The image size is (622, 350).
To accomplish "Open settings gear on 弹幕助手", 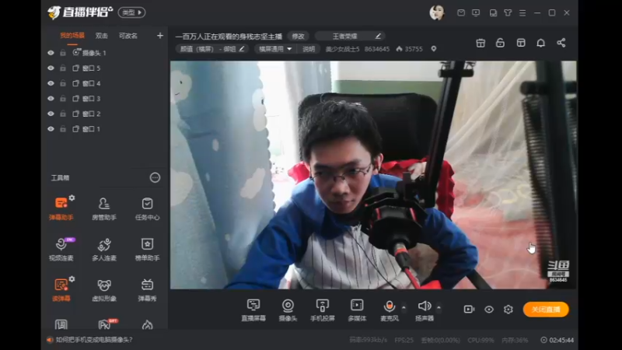I will [x=72, y=198].
